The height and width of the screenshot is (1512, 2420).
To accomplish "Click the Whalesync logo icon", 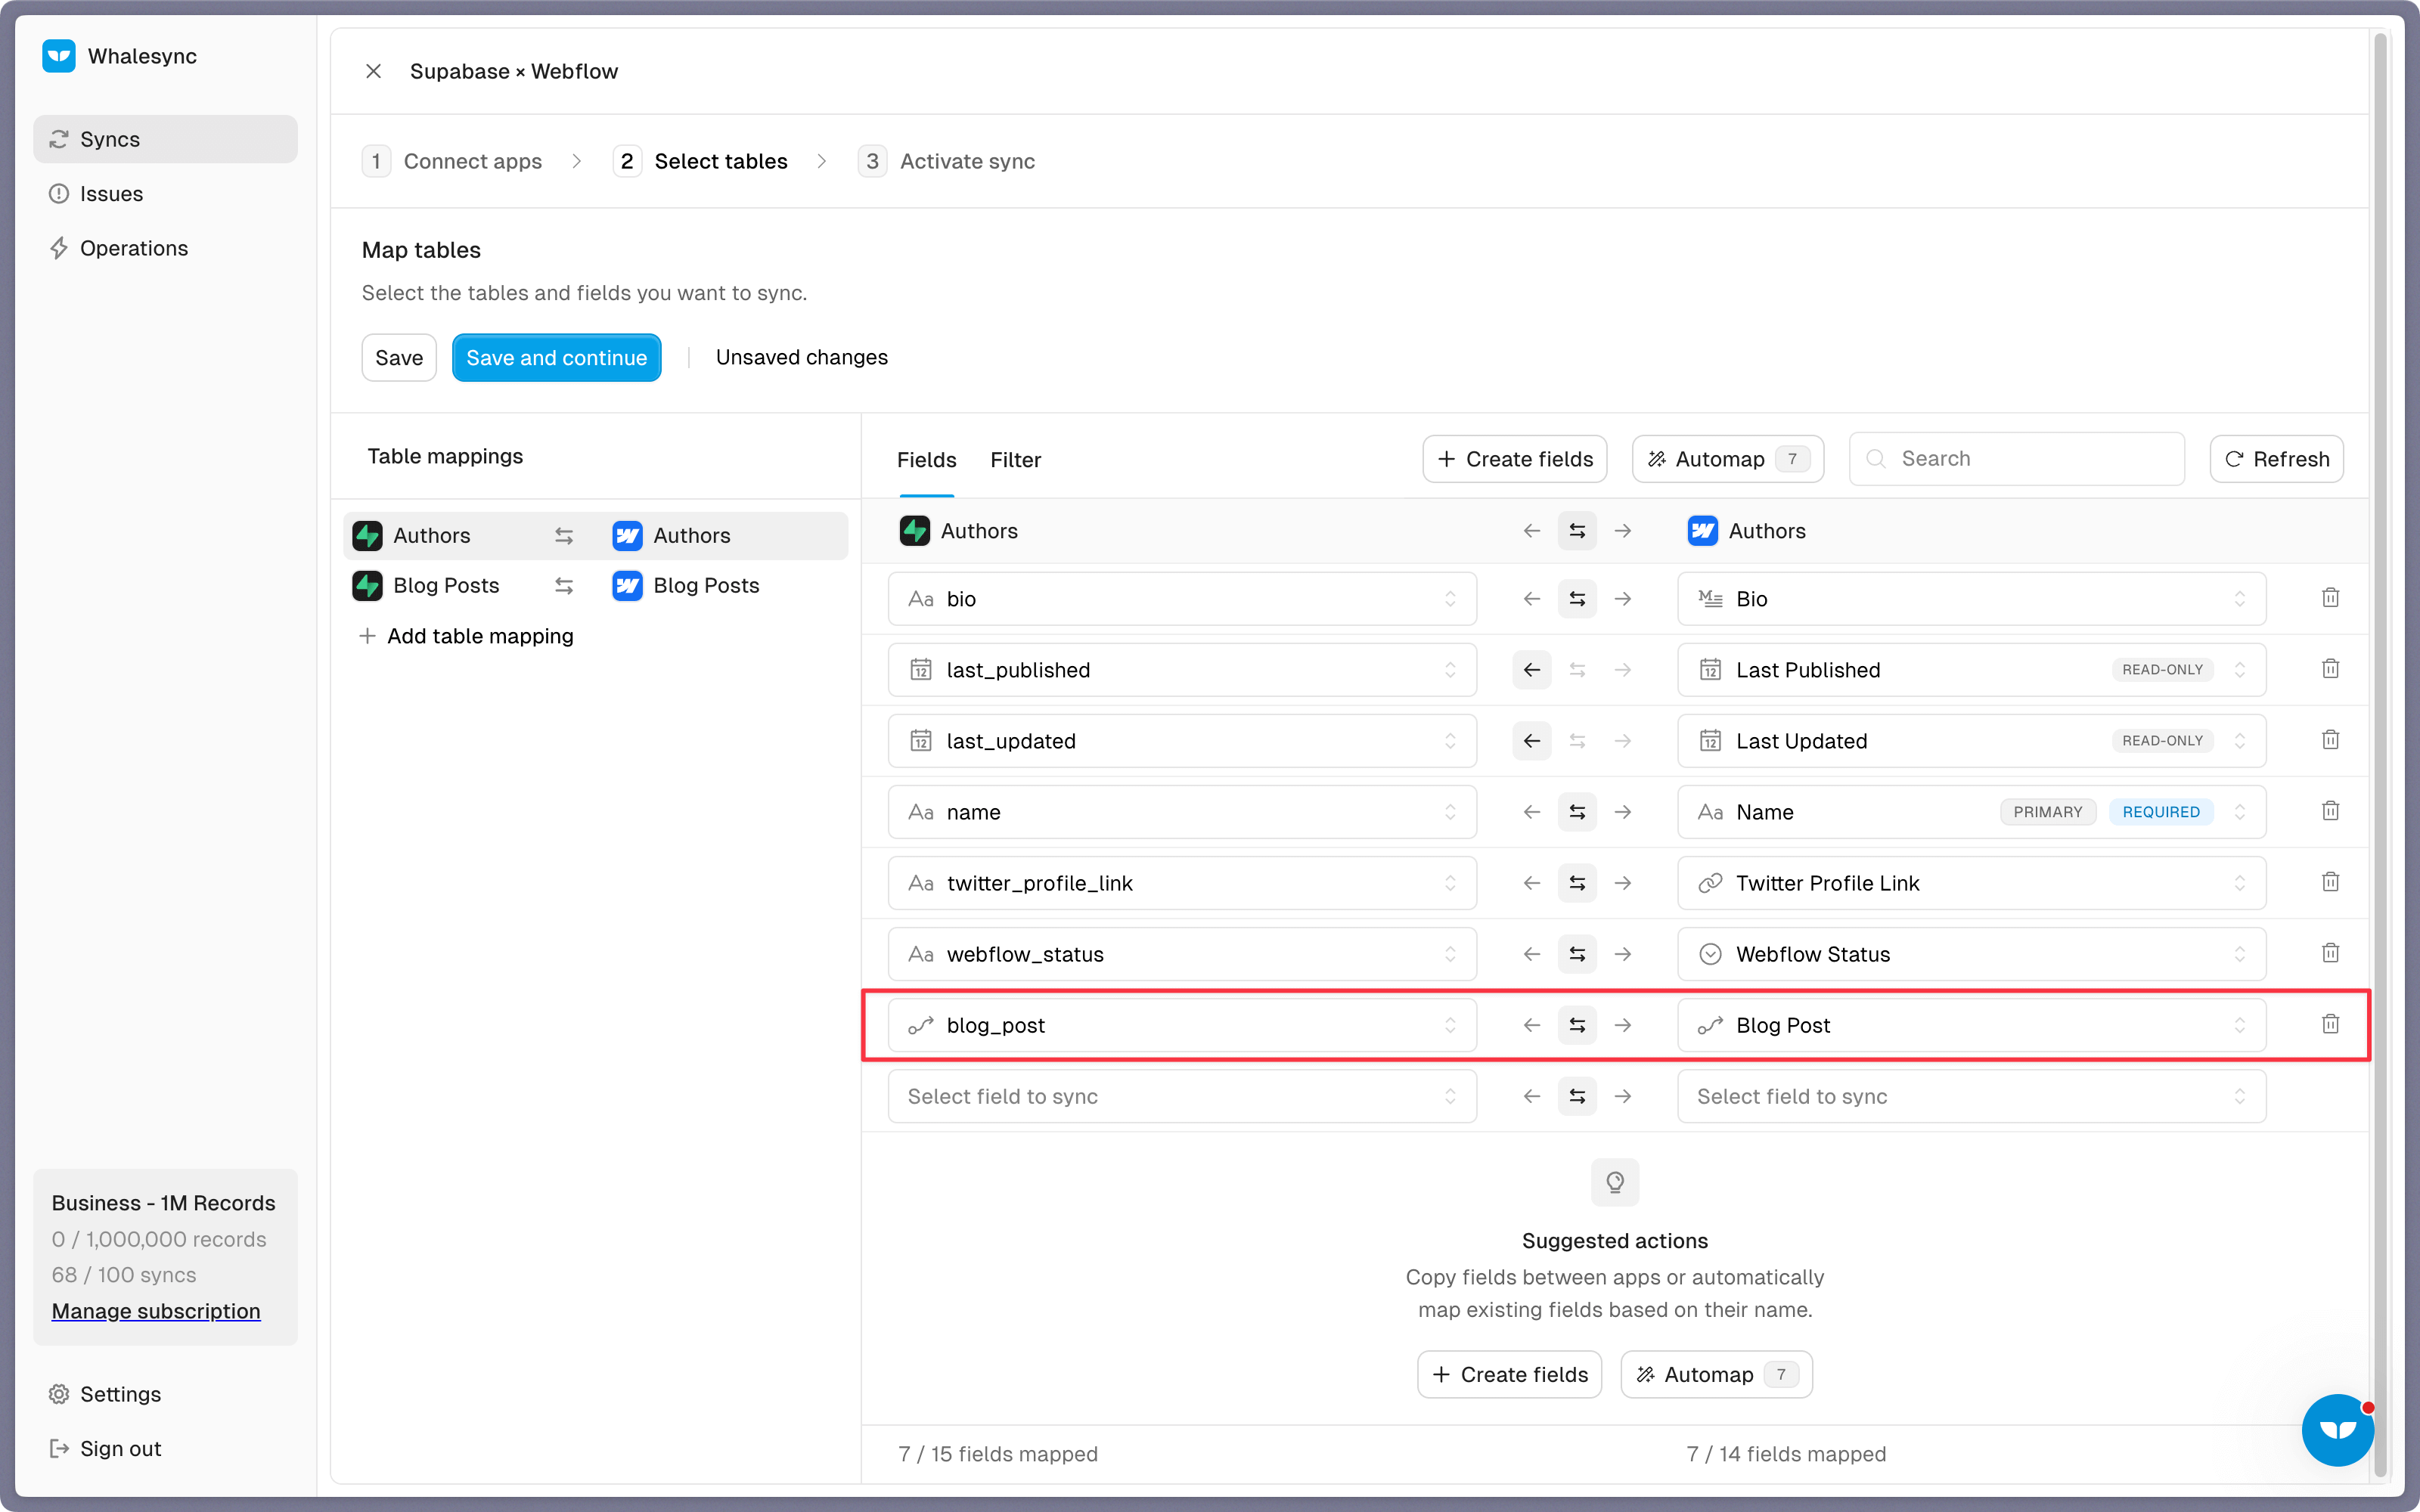I will coord(59,56).
